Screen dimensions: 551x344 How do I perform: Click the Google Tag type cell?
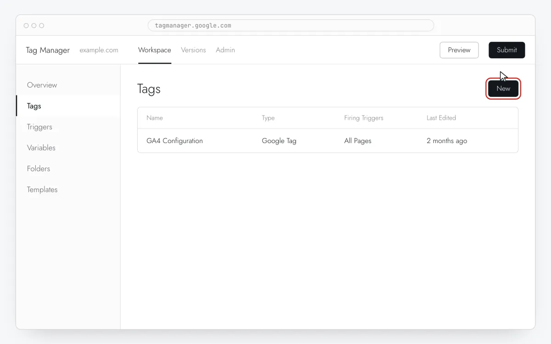pyautogui.click(x=279, y=141)
